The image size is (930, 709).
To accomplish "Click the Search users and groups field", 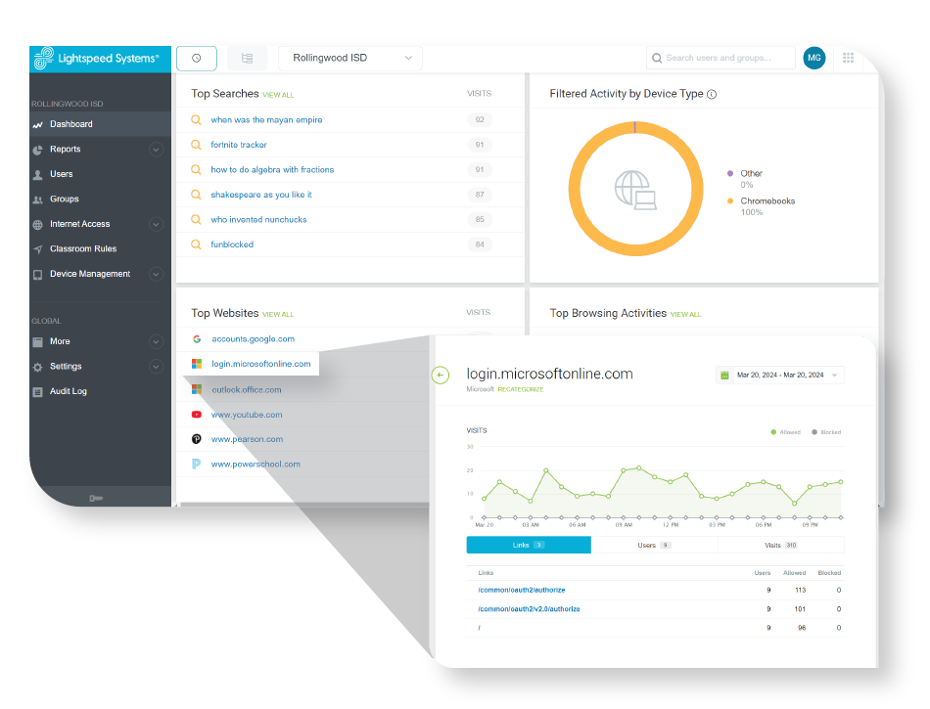I will pos(721,58).
